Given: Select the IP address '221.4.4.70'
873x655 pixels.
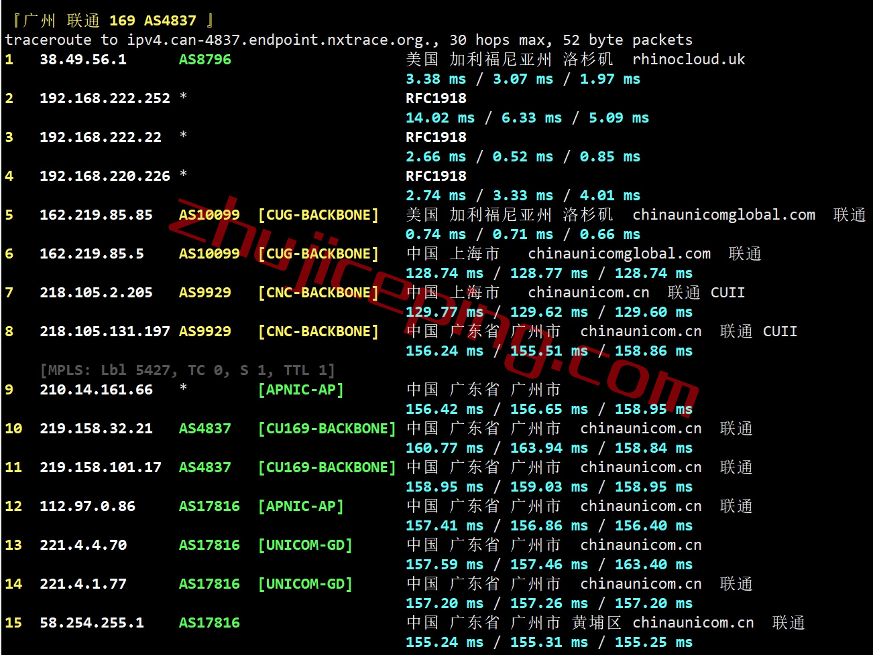Looking at the screenshot, I should (83, 545).
